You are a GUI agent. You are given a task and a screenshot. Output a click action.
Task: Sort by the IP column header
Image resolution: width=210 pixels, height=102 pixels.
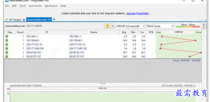pos(47,32)
